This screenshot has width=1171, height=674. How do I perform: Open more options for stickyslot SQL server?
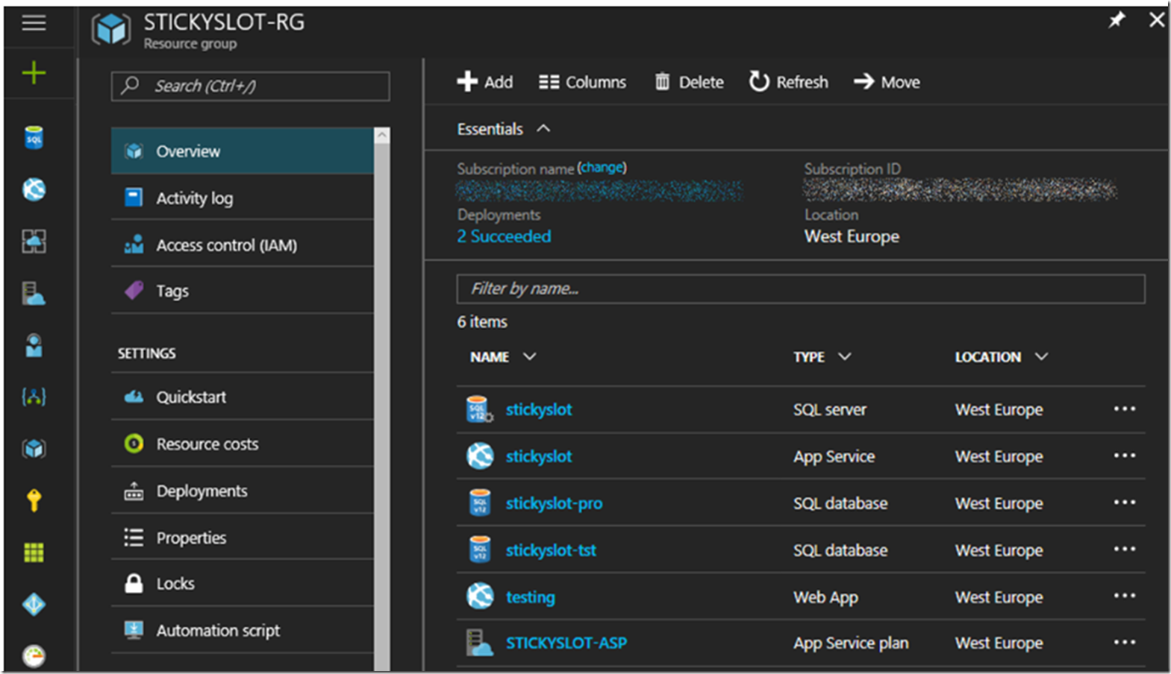point(1125,409)
